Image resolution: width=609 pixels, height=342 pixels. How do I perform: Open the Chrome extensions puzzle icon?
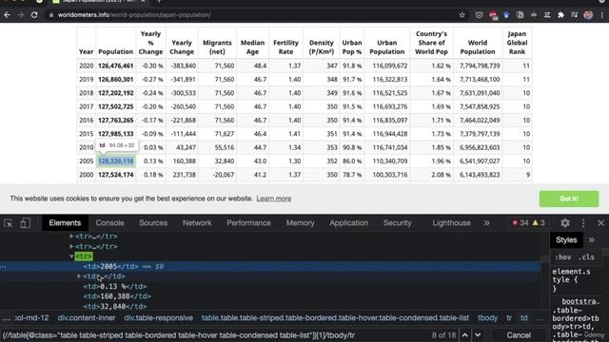(x=560, y=15)
